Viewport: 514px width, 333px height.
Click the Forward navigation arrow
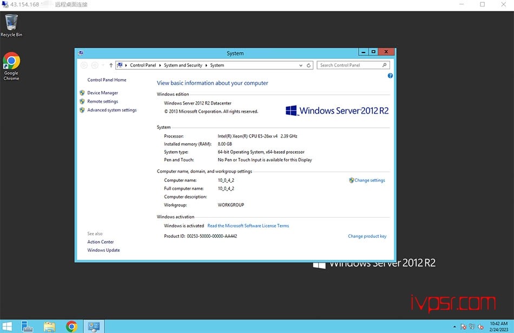94,66
